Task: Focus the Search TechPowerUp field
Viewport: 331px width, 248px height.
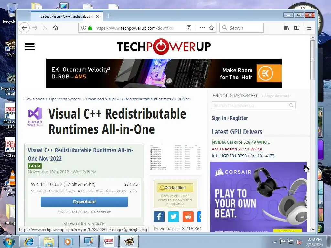Action: click(x=253, y=105)
